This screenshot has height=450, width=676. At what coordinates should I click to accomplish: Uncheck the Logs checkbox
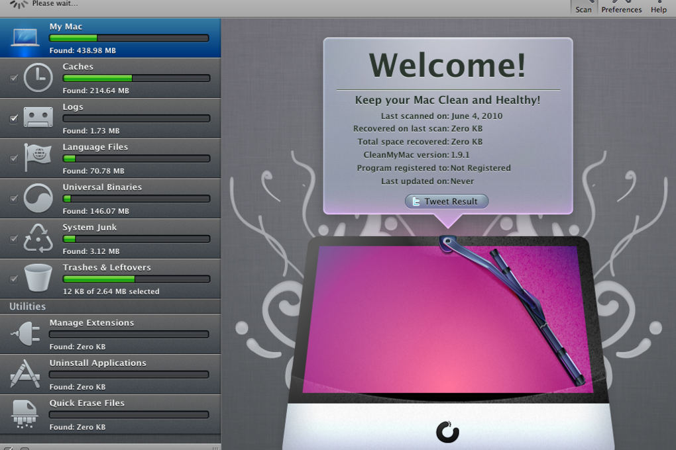click(x=14, y=118)
